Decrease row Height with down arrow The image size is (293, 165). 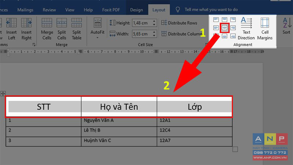(x=154, y=25)
